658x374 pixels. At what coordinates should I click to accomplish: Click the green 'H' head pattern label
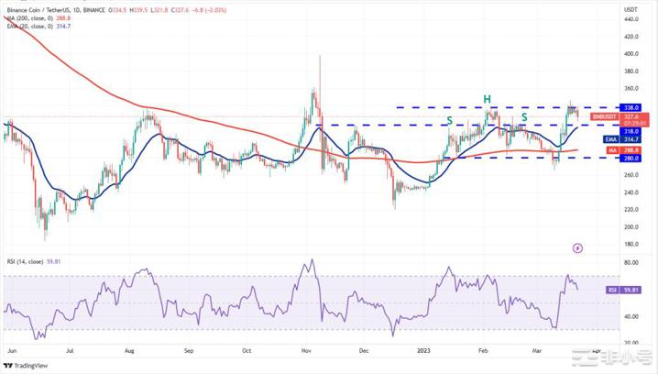488,98
